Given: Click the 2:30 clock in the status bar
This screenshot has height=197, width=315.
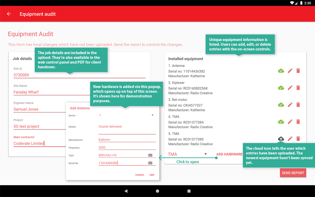Looking at the screenshot, I should 308,3.
